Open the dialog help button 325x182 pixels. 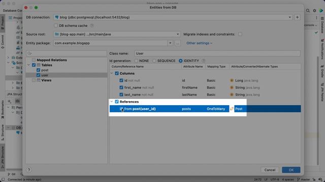pyautogui.click(x=29, y=170)
